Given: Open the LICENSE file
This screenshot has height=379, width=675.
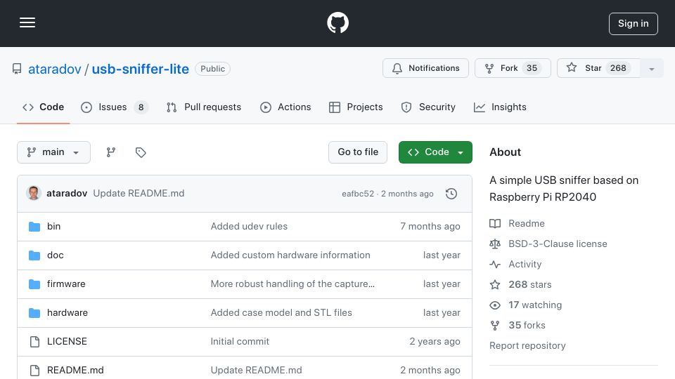Looking at the screenshot, I should point(67,342).
